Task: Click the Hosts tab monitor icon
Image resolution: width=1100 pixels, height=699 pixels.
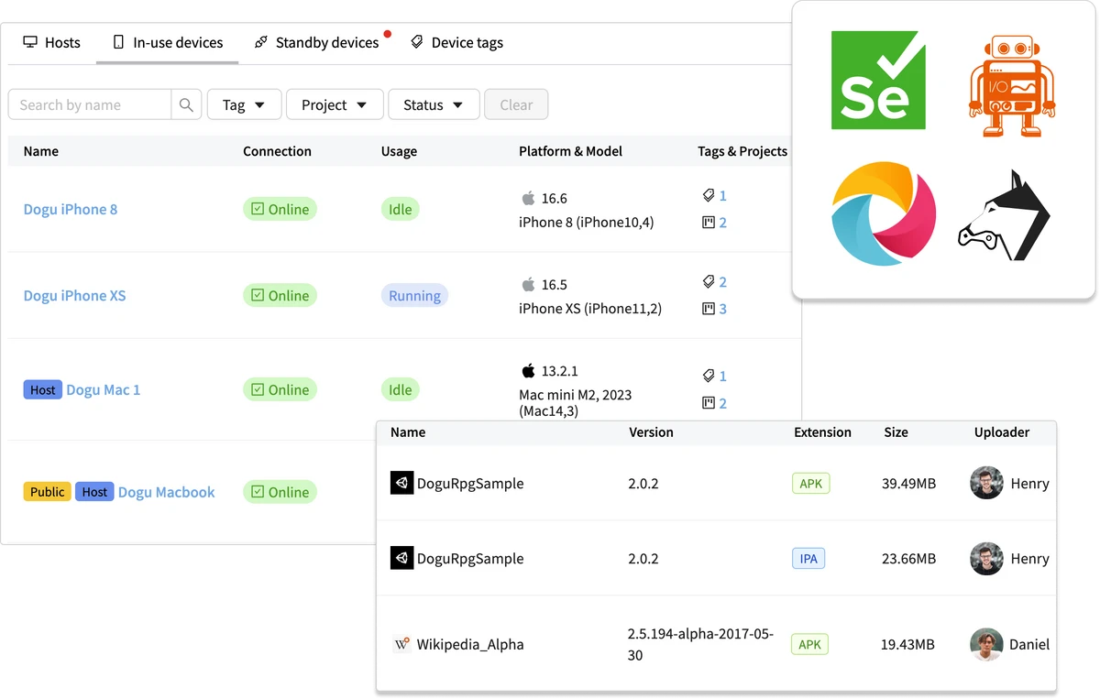Action: [x=30, y=42]
